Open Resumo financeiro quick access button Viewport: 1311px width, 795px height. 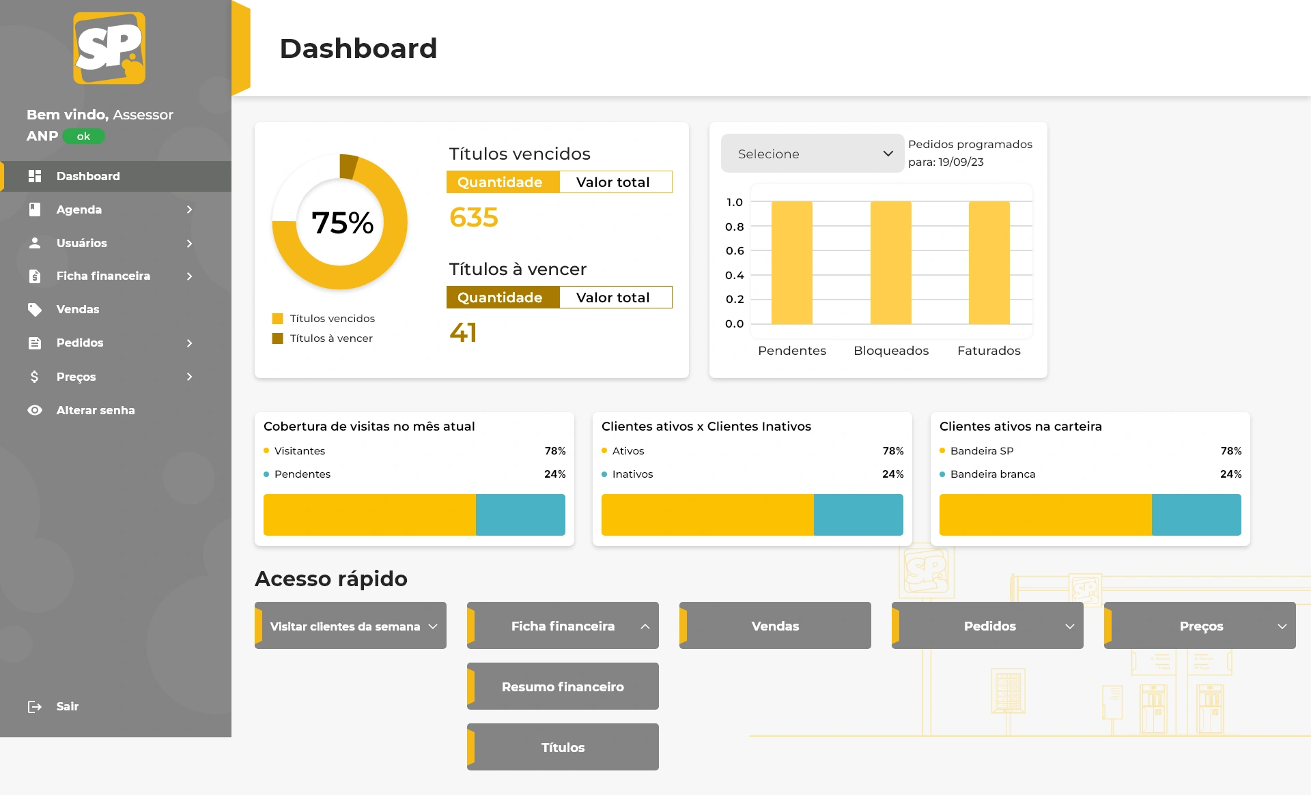pyautogui.click(x=563, y=686)
